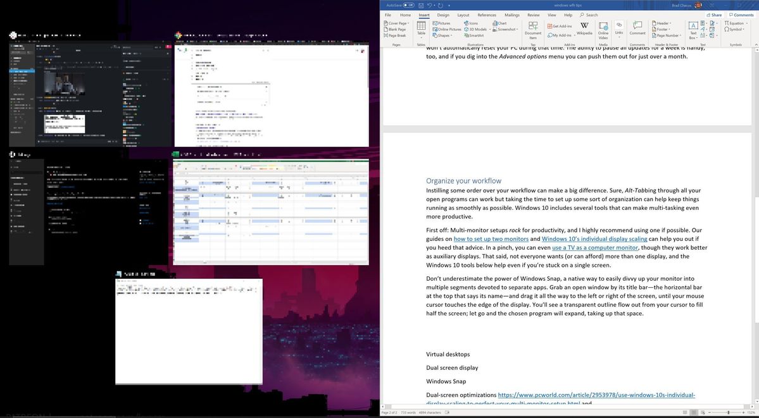Click the Save icon in Word title bar

click(421, 5)
